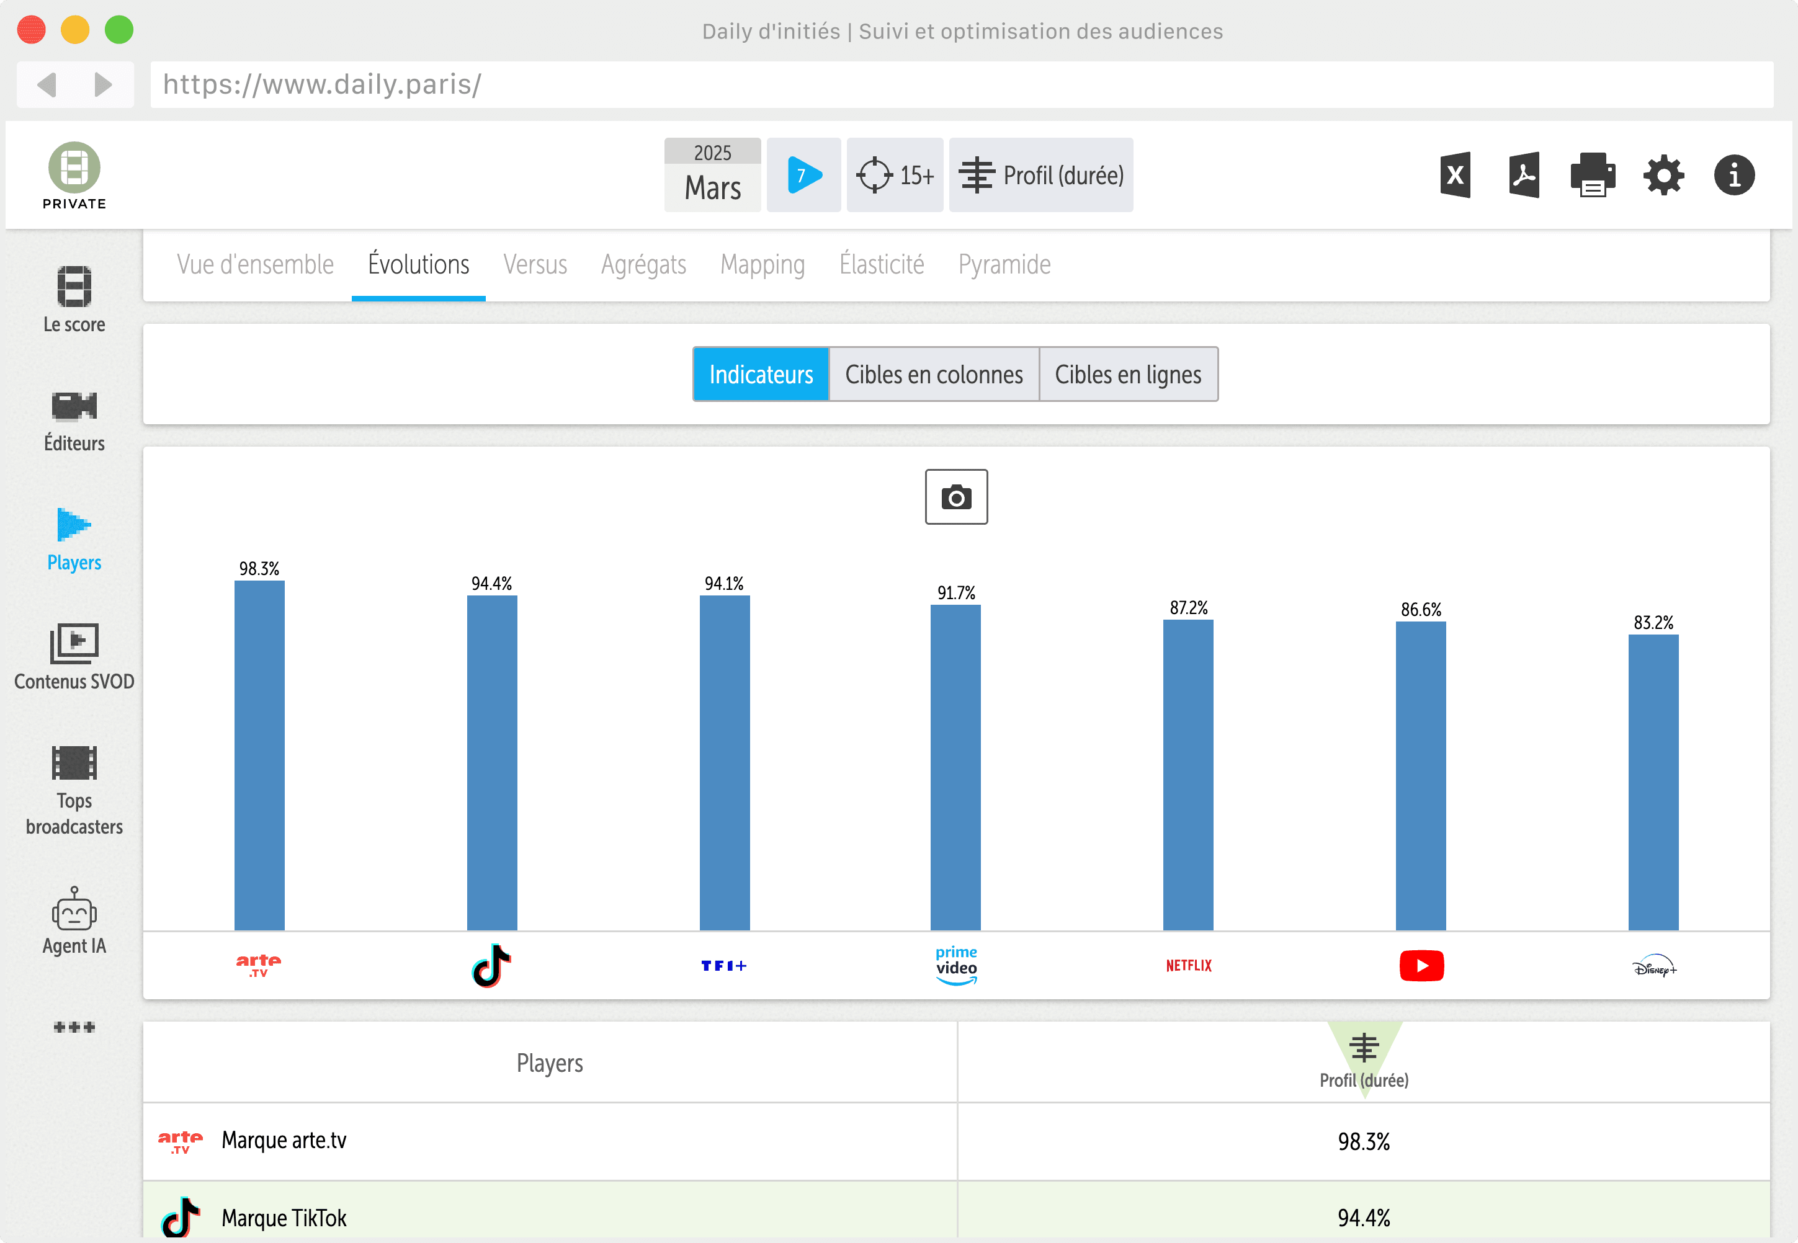Image resolution: width=1798 pixels, height=1243 pixels.
Task: Open Tops broadcasters section
Action: [74, 790]
